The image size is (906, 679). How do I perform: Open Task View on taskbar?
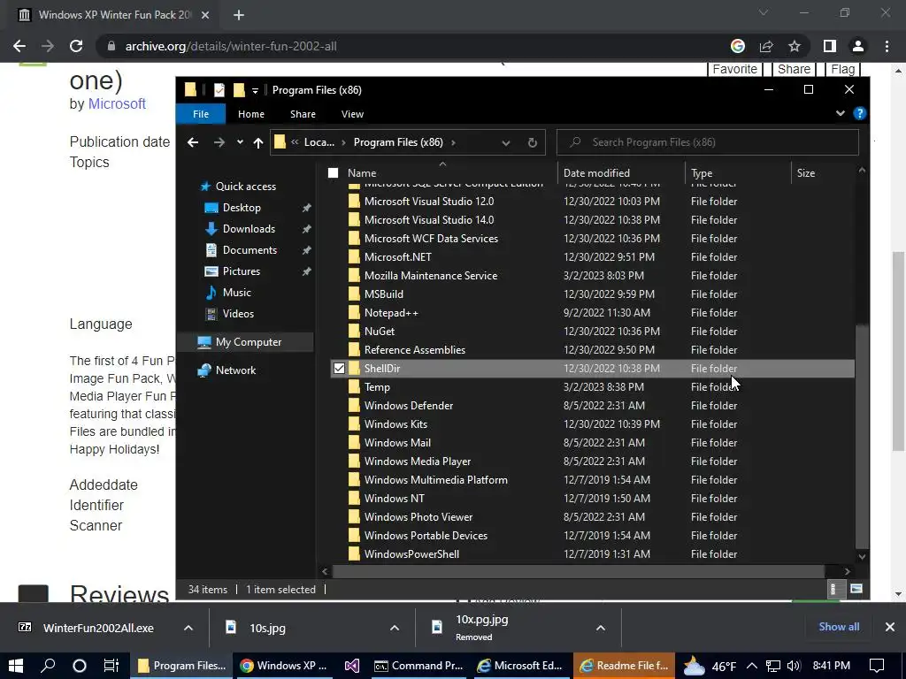click(x=111, y=666)
